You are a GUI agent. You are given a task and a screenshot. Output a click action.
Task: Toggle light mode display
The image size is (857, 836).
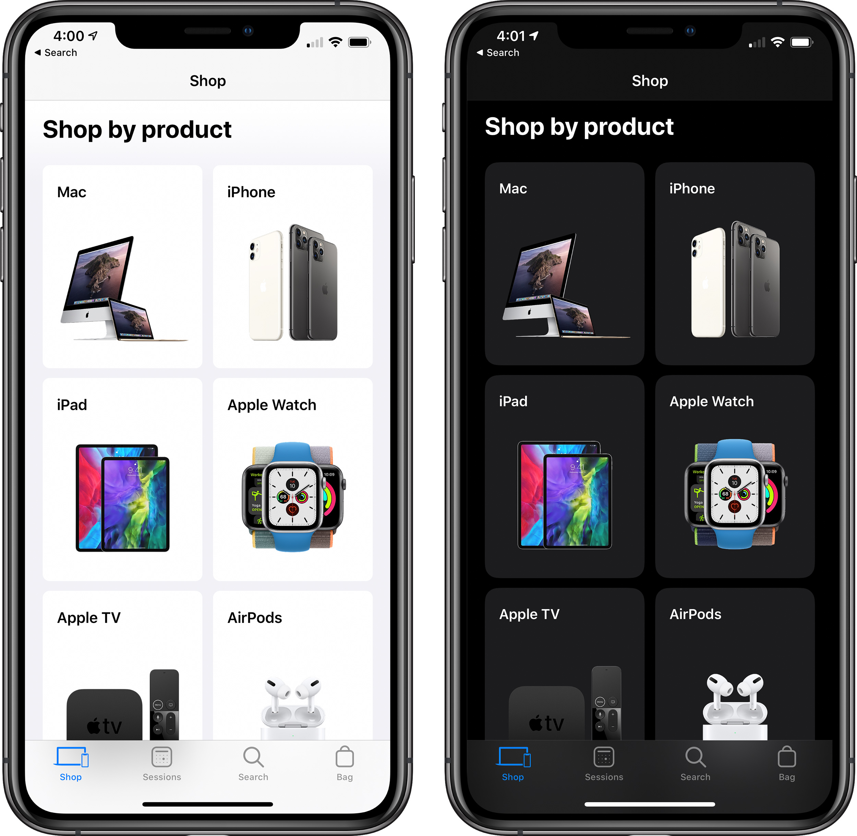point(214,418)
